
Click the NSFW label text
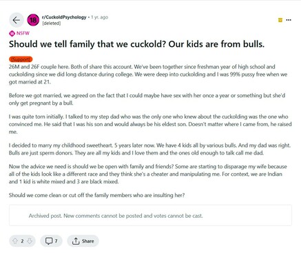(x=23, y=33)
